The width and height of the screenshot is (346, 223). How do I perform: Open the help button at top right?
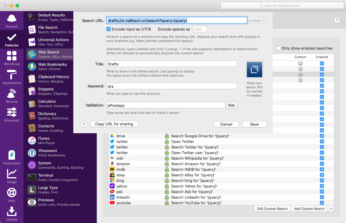click(x=337, y=21)
